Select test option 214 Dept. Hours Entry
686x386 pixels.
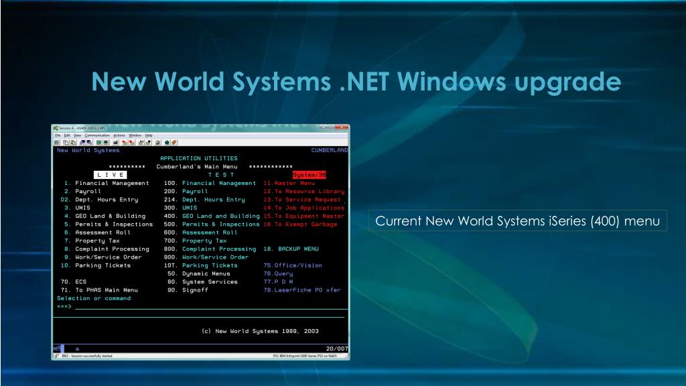pyautogui.click(x=204, y=200)
